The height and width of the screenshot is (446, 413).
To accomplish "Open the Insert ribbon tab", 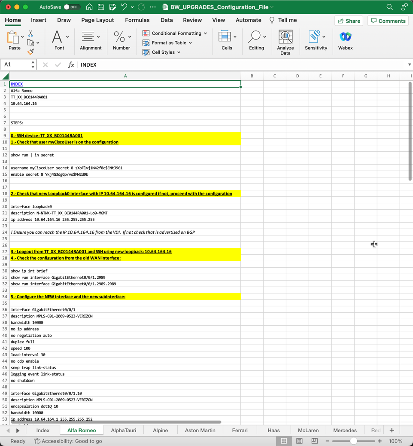I will point(38,20).
